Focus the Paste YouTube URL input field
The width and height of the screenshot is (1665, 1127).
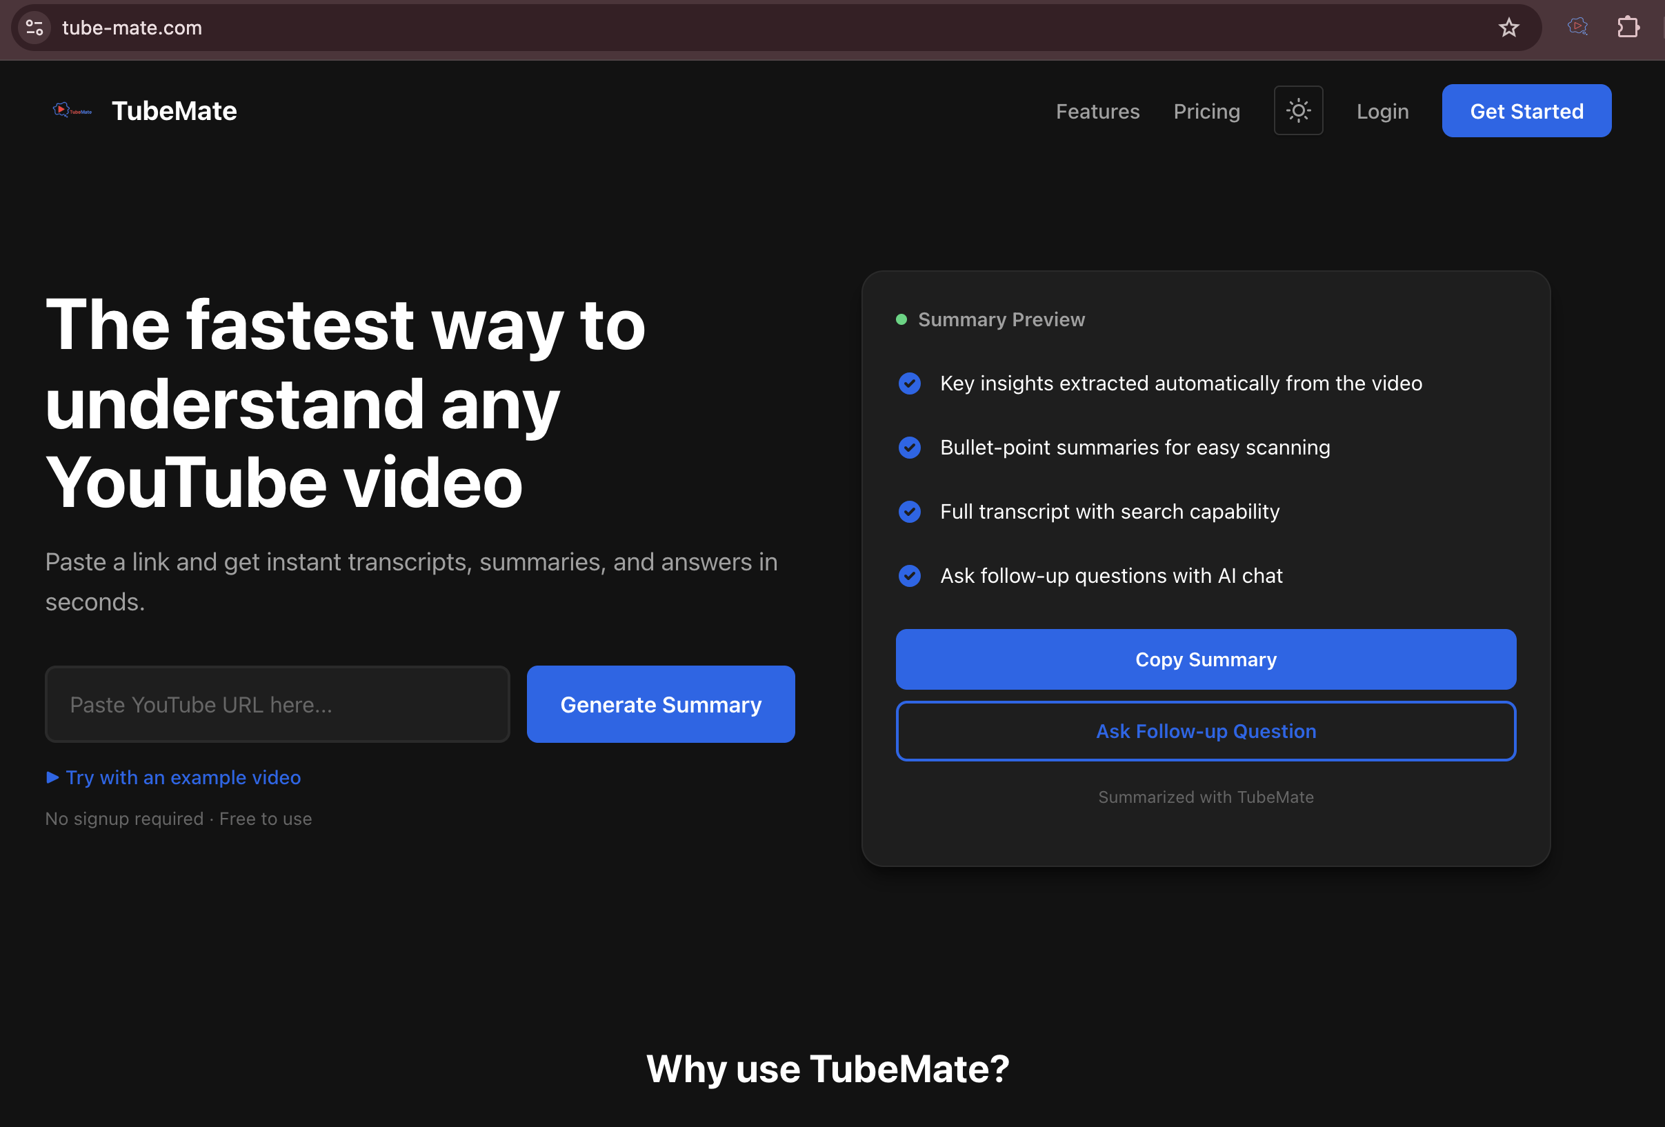tap(277, 704)
